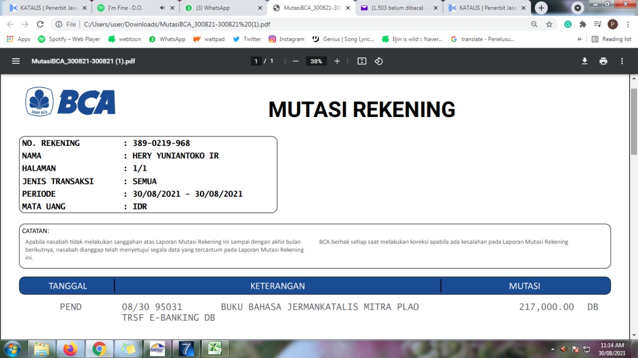Viewport: 638px width, 358px height.
Task: Open File Explorer from the taskbar
Action: (x=42, y=349)
